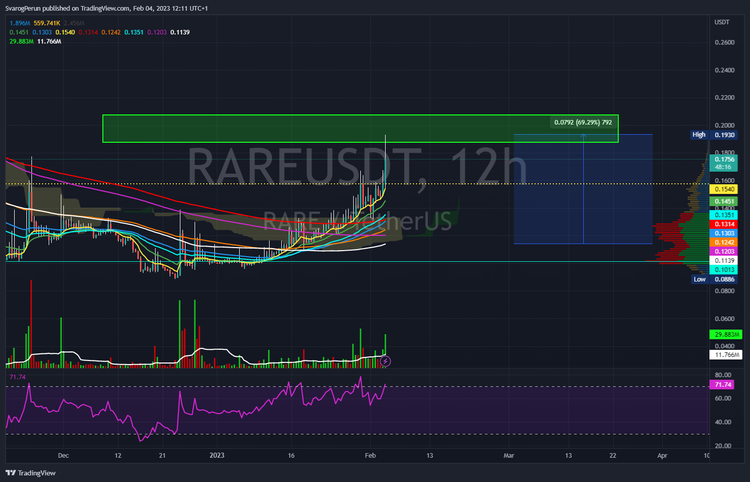Viewport: 750px width, 482px height.
Task: Select the yellow 0.1540 value in the legend
Action: (65, 32)
